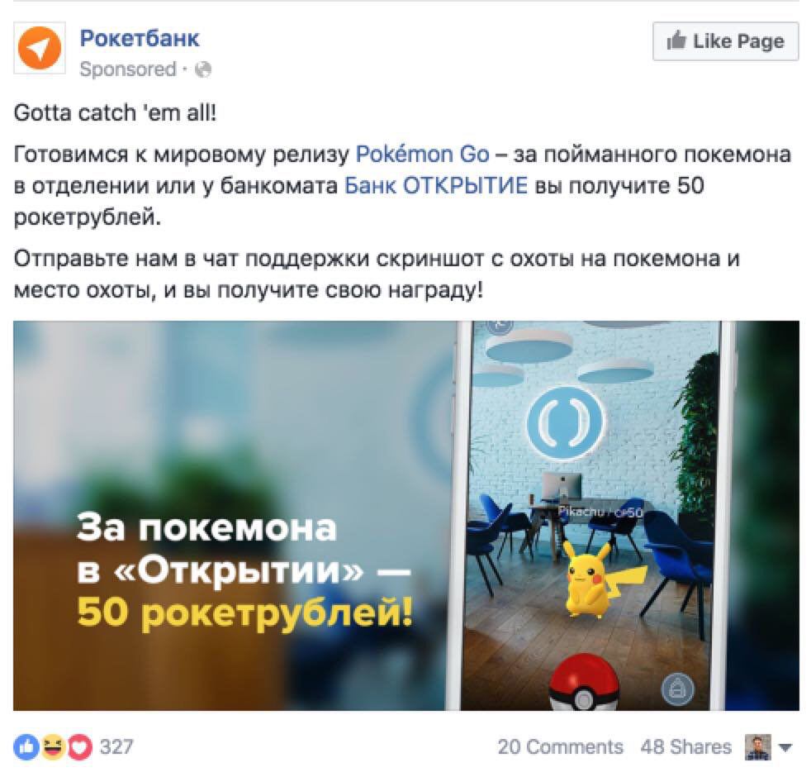This screenshot has width=811, height=777.
Task: Click the small profile picture thumbnail
Action: click(757, 747)
